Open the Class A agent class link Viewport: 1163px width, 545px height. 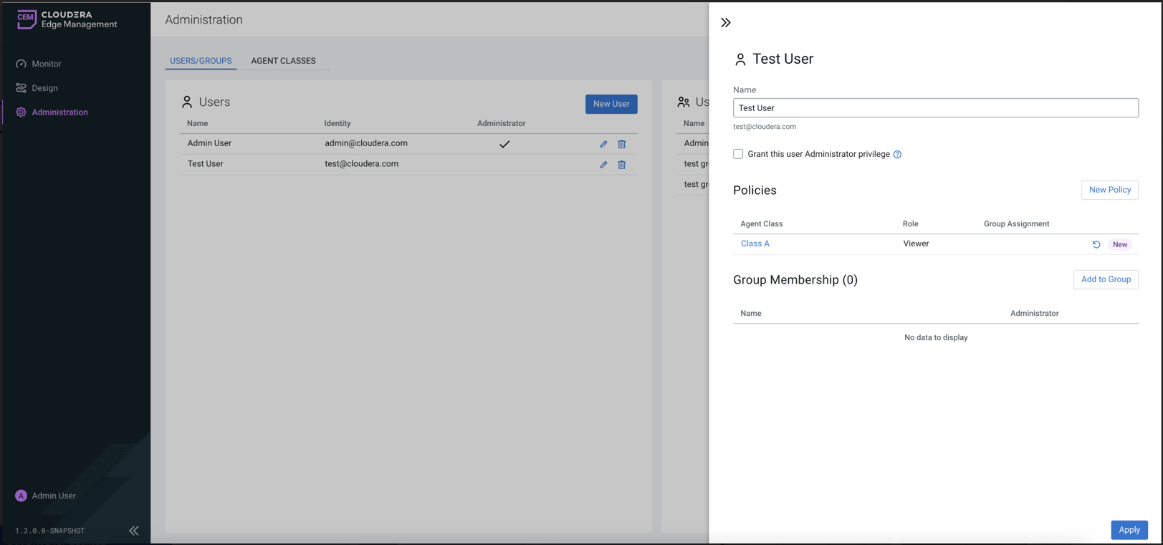point(755,243)
